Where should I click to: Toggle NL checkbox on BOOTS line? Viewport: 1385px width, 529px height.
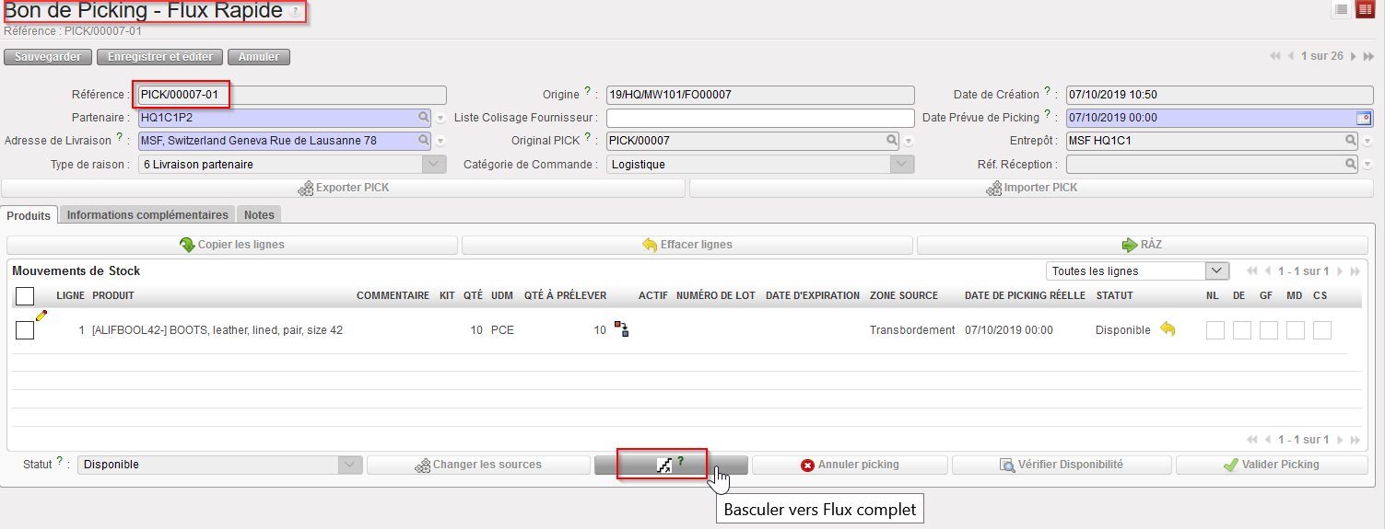pos(1215,330)
